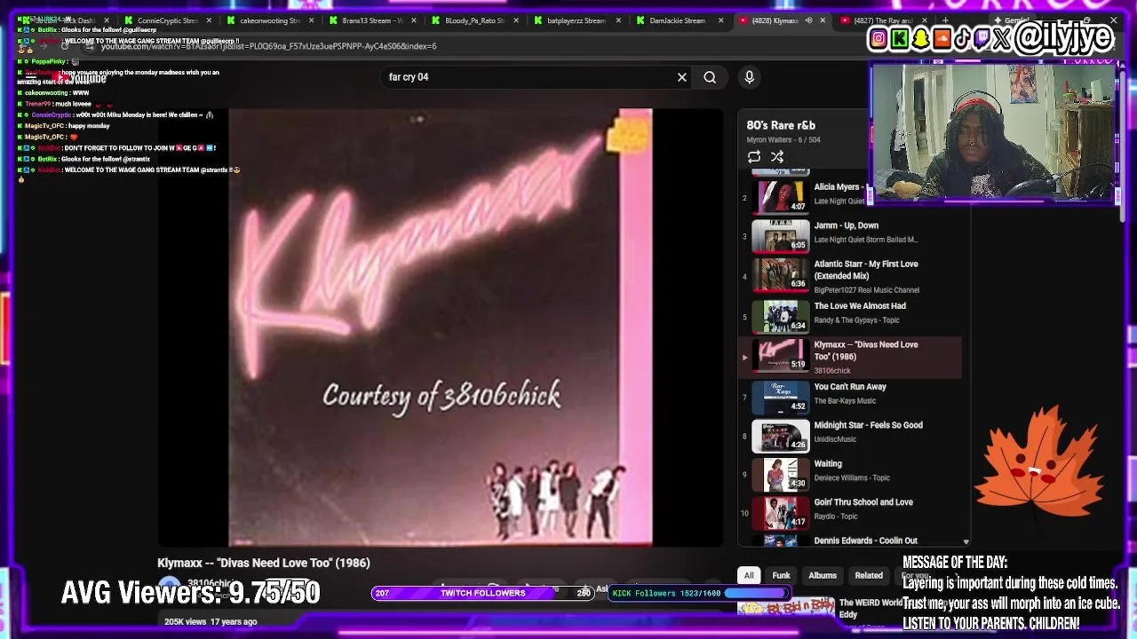Toggle shuffle playlist icon

click(777, 157)
